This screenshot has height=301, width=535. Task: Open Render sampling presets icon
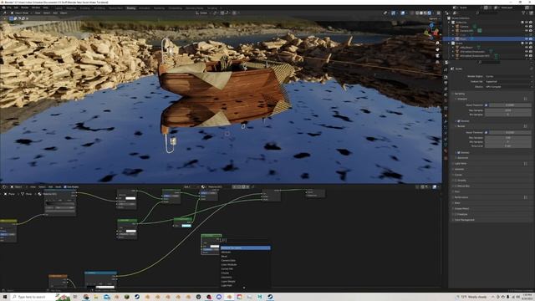tap(526, 126)
